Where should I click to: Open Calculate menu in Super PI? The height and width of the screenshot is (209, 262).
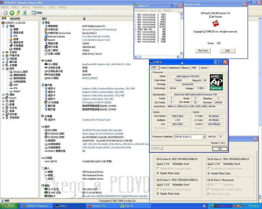(x=141, y=10)
